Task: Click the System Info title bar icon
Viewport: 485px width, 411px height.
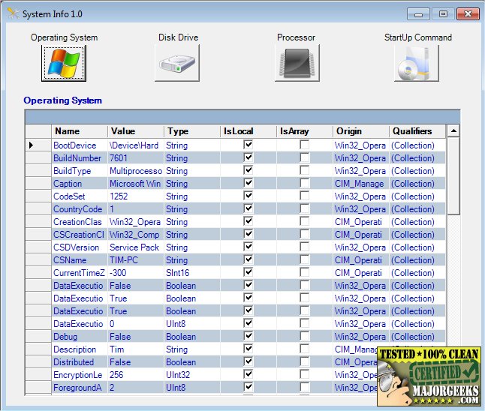Action: (x=11, y=14)
